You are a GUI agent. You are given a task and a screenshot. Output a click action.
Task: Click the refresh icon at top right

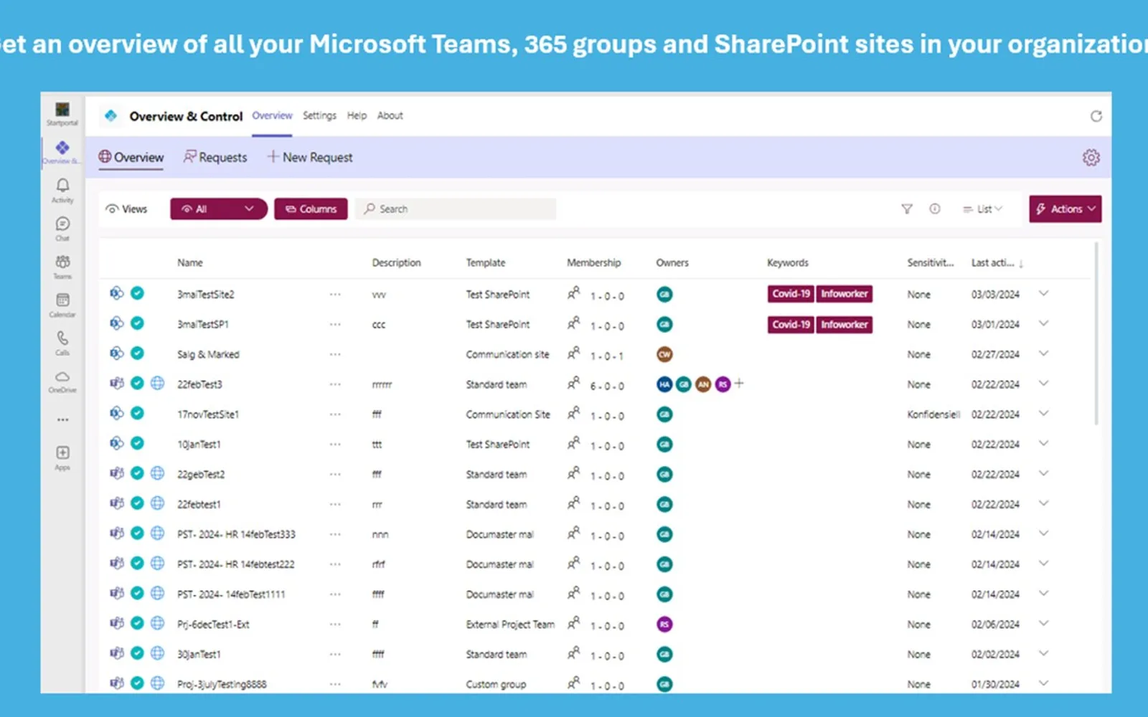tap(1096, 116)
